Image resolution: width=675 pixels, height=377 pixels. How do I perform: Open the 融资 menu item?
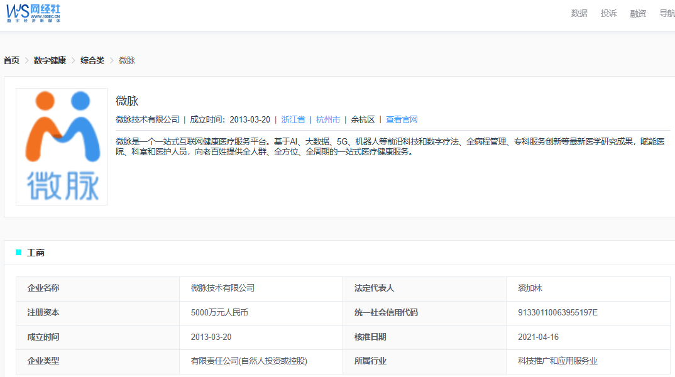[x=638, y=13]
